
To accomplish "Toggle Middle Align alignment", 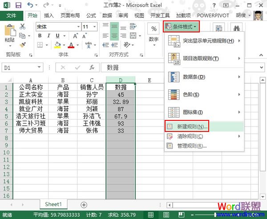I will [x=114, y=27].
